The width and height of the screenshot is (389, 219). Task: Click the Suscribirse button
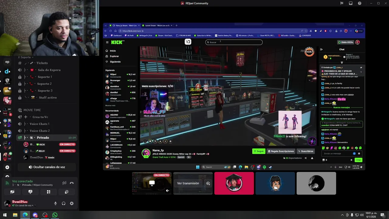pyautogui.click(x=305, y=151)
